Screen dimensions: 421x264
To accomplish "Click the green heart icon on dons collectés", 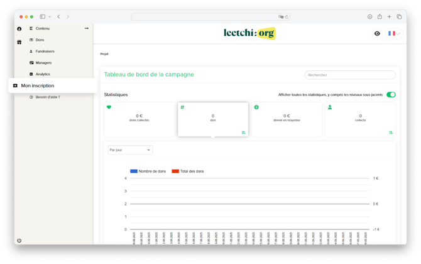I will click(109, 107).
